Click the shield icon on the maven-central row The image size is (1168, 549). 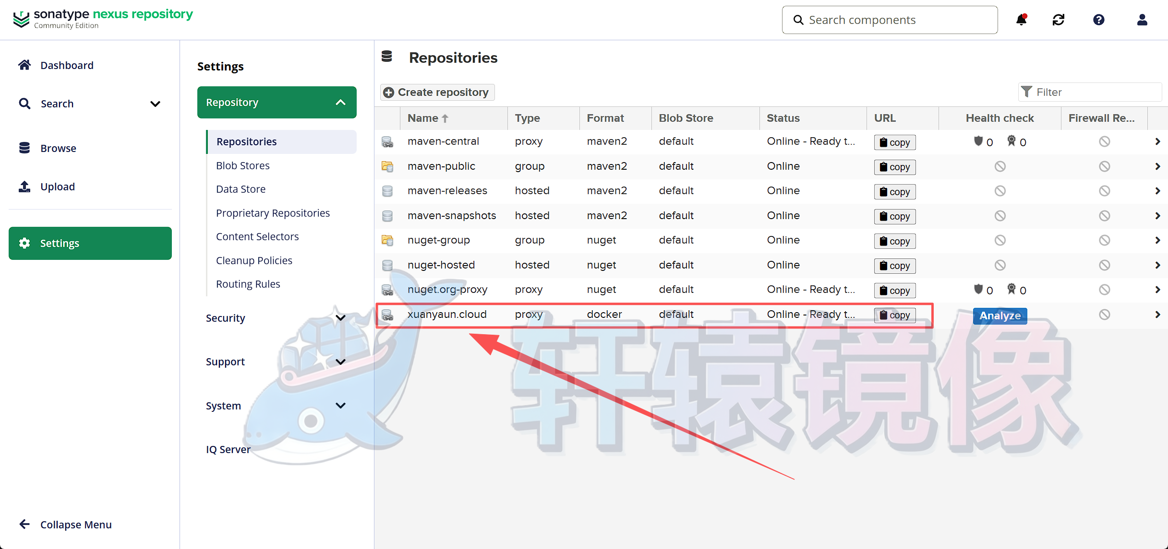tap(979, 141)
